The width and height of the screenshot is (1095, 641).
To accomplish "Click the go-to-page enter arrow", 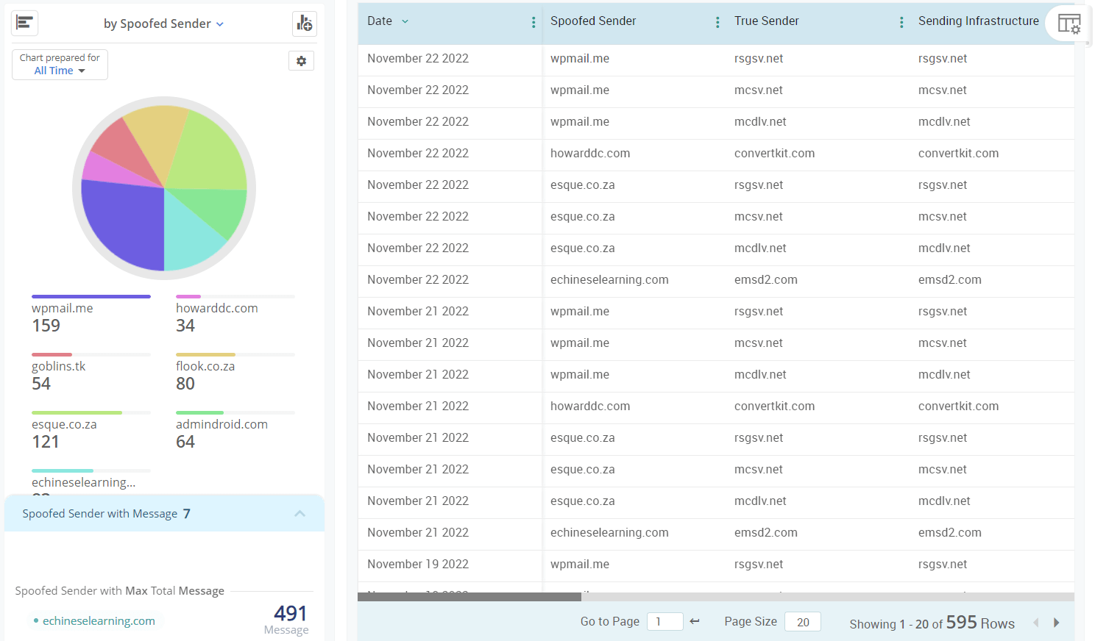I will [x=695, y=622].
